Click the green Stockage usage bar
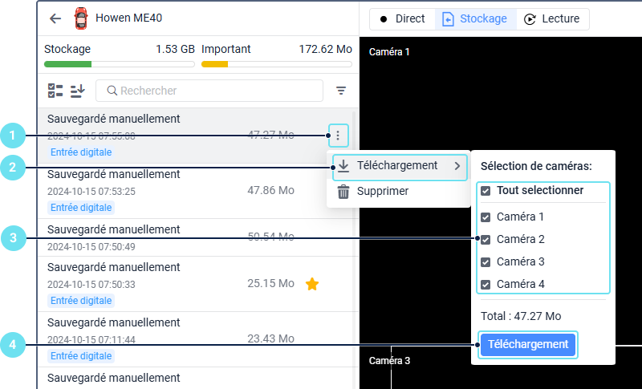Image resolution: width=642 pixels, height=389 pixels. coord(119,64)
